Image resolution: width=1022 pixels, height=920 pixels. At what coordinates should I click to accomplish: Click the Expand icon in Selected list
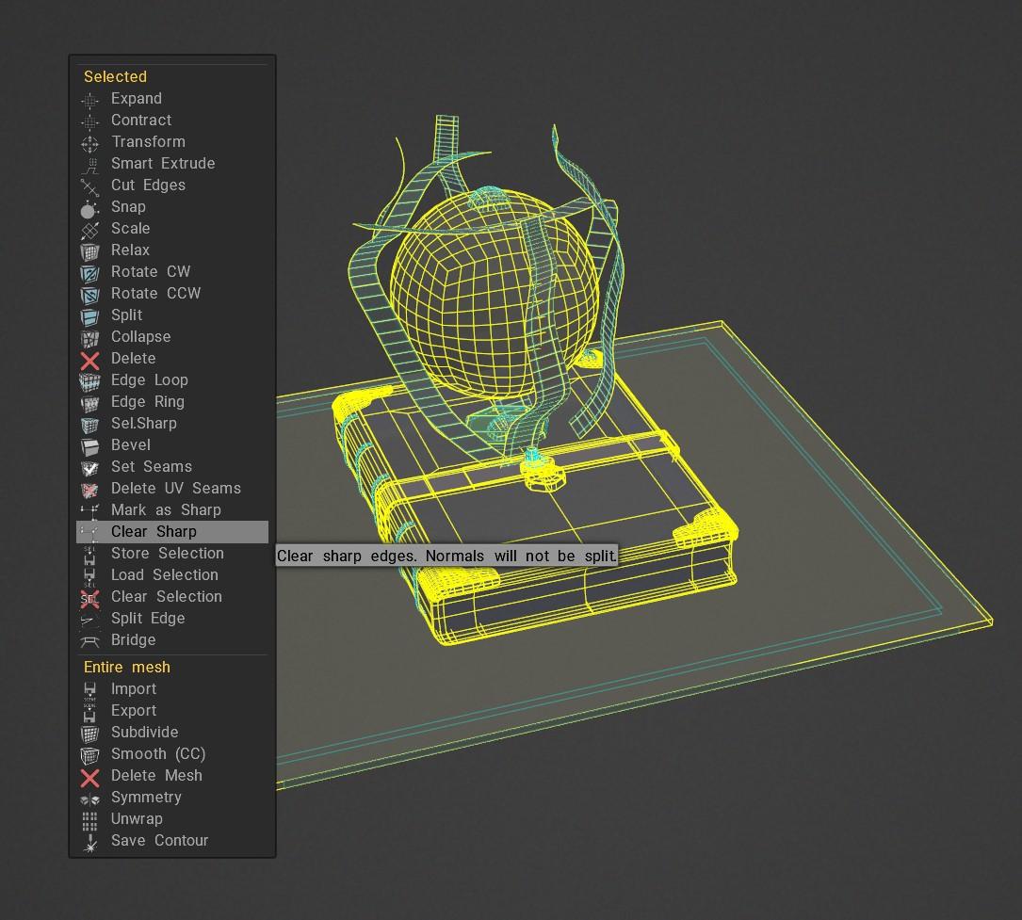(89, 99)
